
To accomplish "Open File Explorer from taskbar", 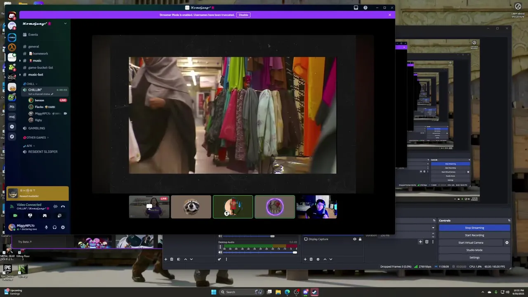I will 278,292.
